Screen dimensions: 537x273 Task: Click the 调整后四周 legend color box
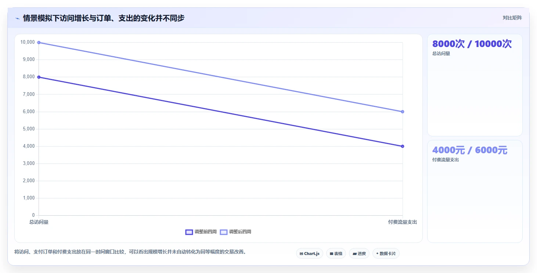(224, 232)
